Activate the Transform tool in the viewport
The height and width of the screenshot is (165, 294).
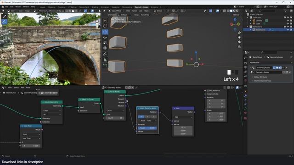click(x=105, y=48)
